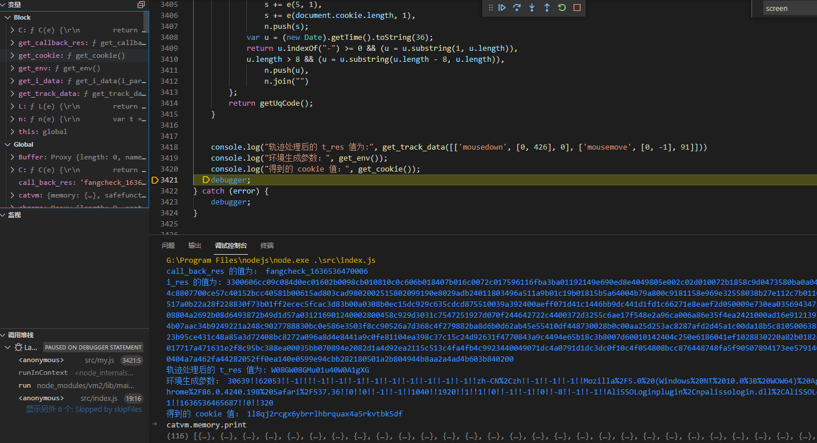Select the run node_modules/vm2 stack frame
The image size is (817, 443).
click(x=75, y=385)
